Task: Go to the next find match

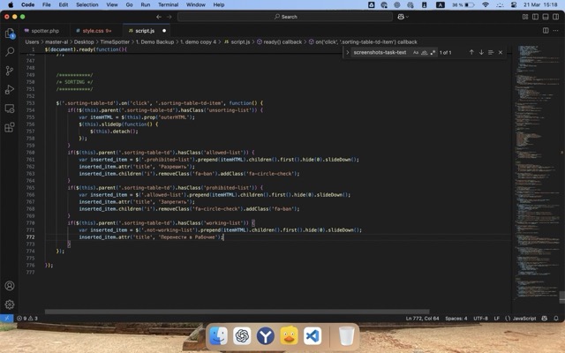Action: (481, 53)
